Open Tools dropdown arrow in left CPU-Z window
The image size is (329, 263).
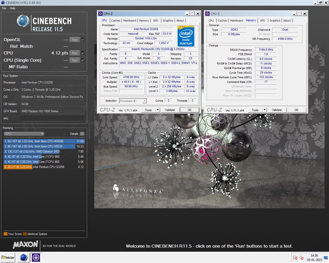[x=158, y=110]
